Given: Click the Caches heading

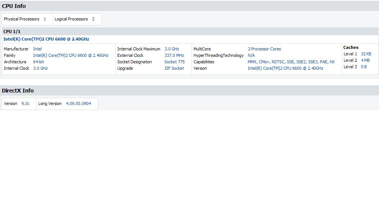Looking at the screenshot, I should pos(351,47).
